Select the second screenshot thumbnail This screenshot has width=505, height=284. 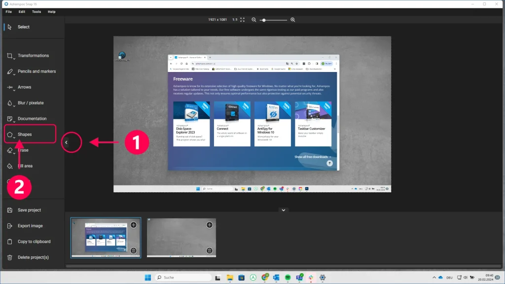point(181,238)
